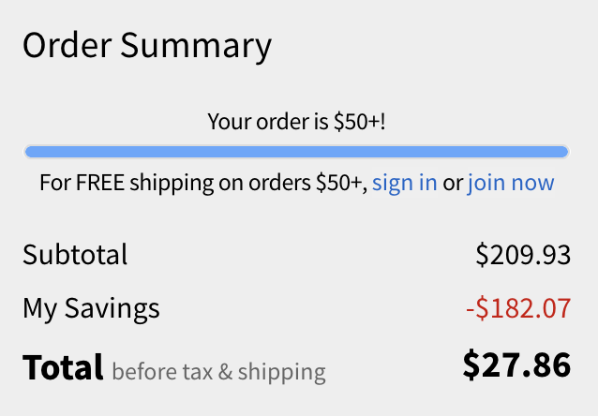
Task: Click the word "Order" in the heading
Action: [69, 45]
